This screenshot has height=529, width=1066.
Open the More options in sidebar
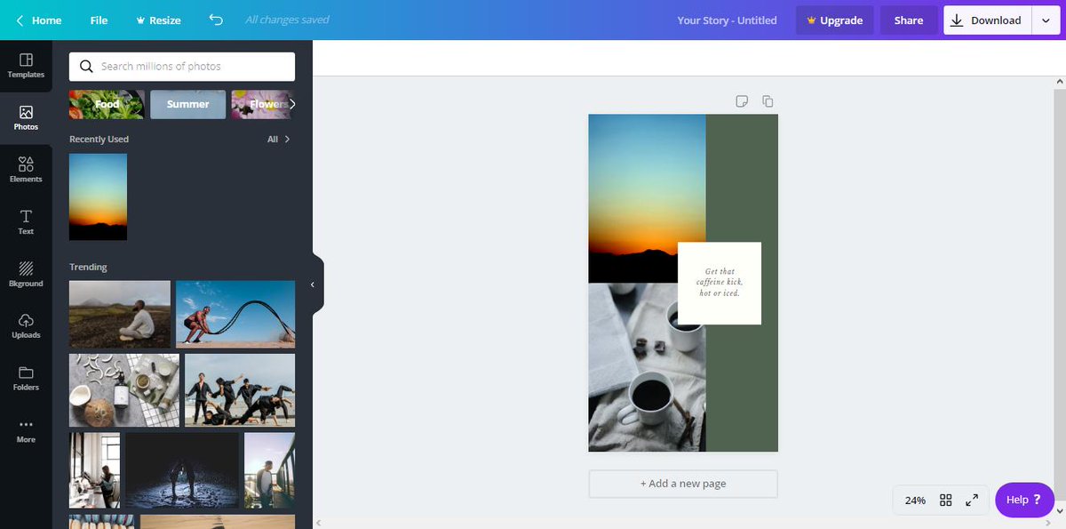coord(26,430)
